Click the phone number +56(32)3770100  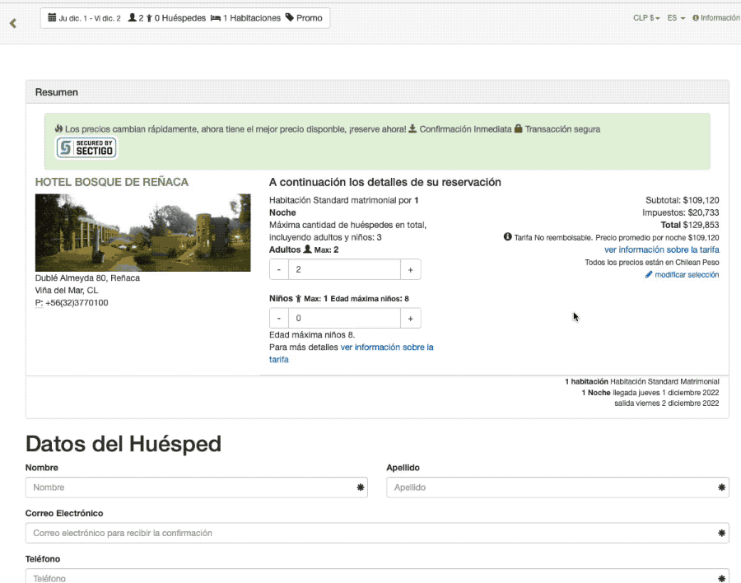[77, 302]
